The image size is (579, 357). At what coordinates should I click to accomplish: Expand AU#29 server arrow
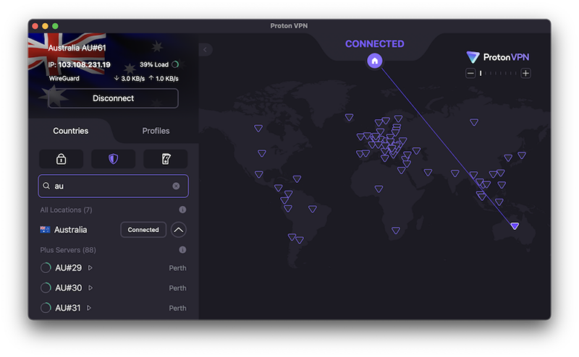point(90,267)
